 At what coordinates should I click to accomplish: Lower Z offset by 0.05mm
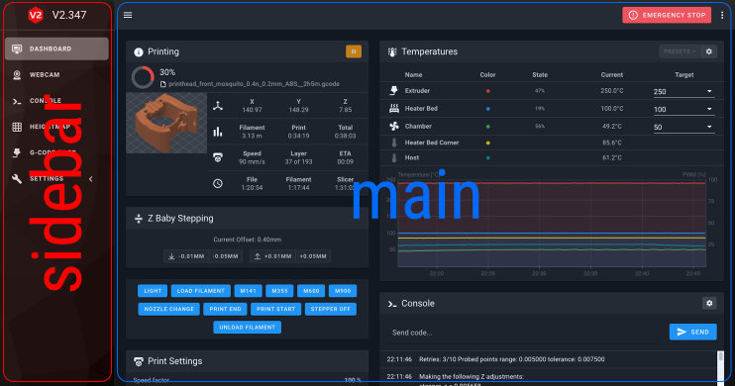click(x=225, y=256)
